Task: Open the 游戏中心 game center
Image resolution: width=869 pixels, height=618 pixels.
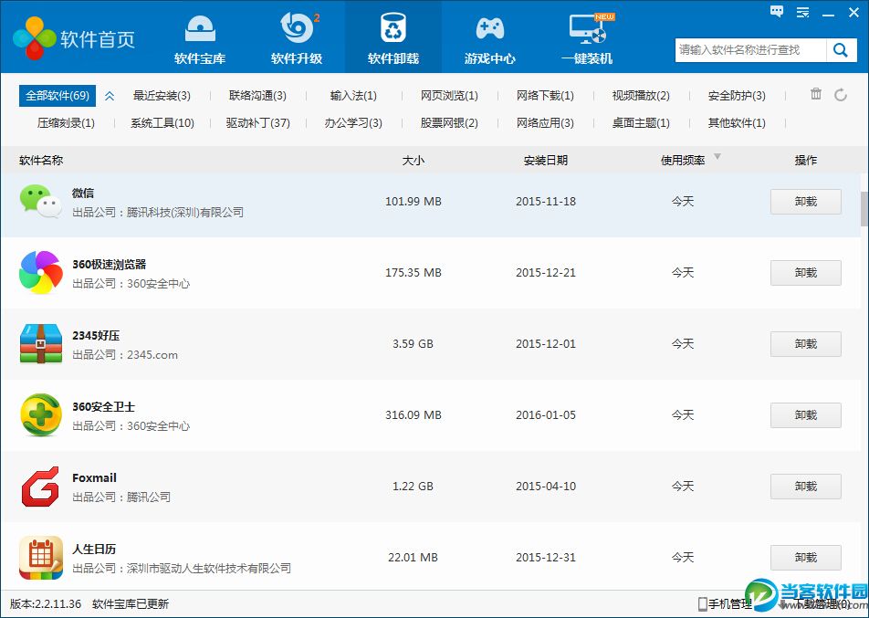Action: [x=490, y=38]
